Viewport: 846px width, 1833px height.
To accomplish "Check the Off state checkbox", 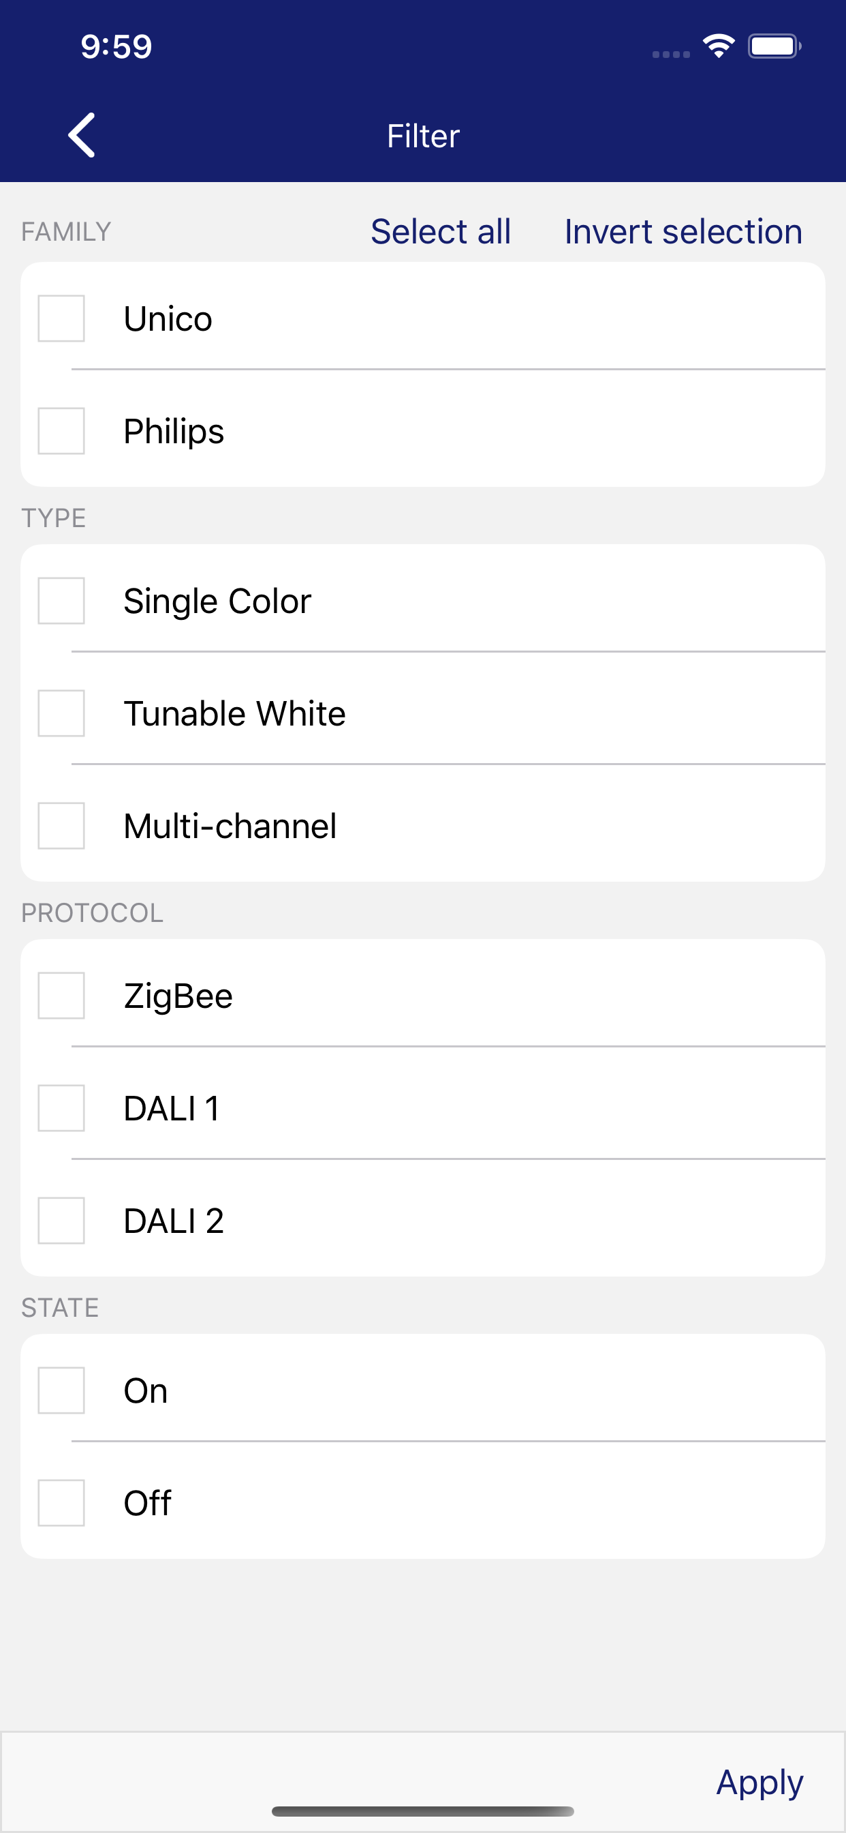I will click(61, 1503).
